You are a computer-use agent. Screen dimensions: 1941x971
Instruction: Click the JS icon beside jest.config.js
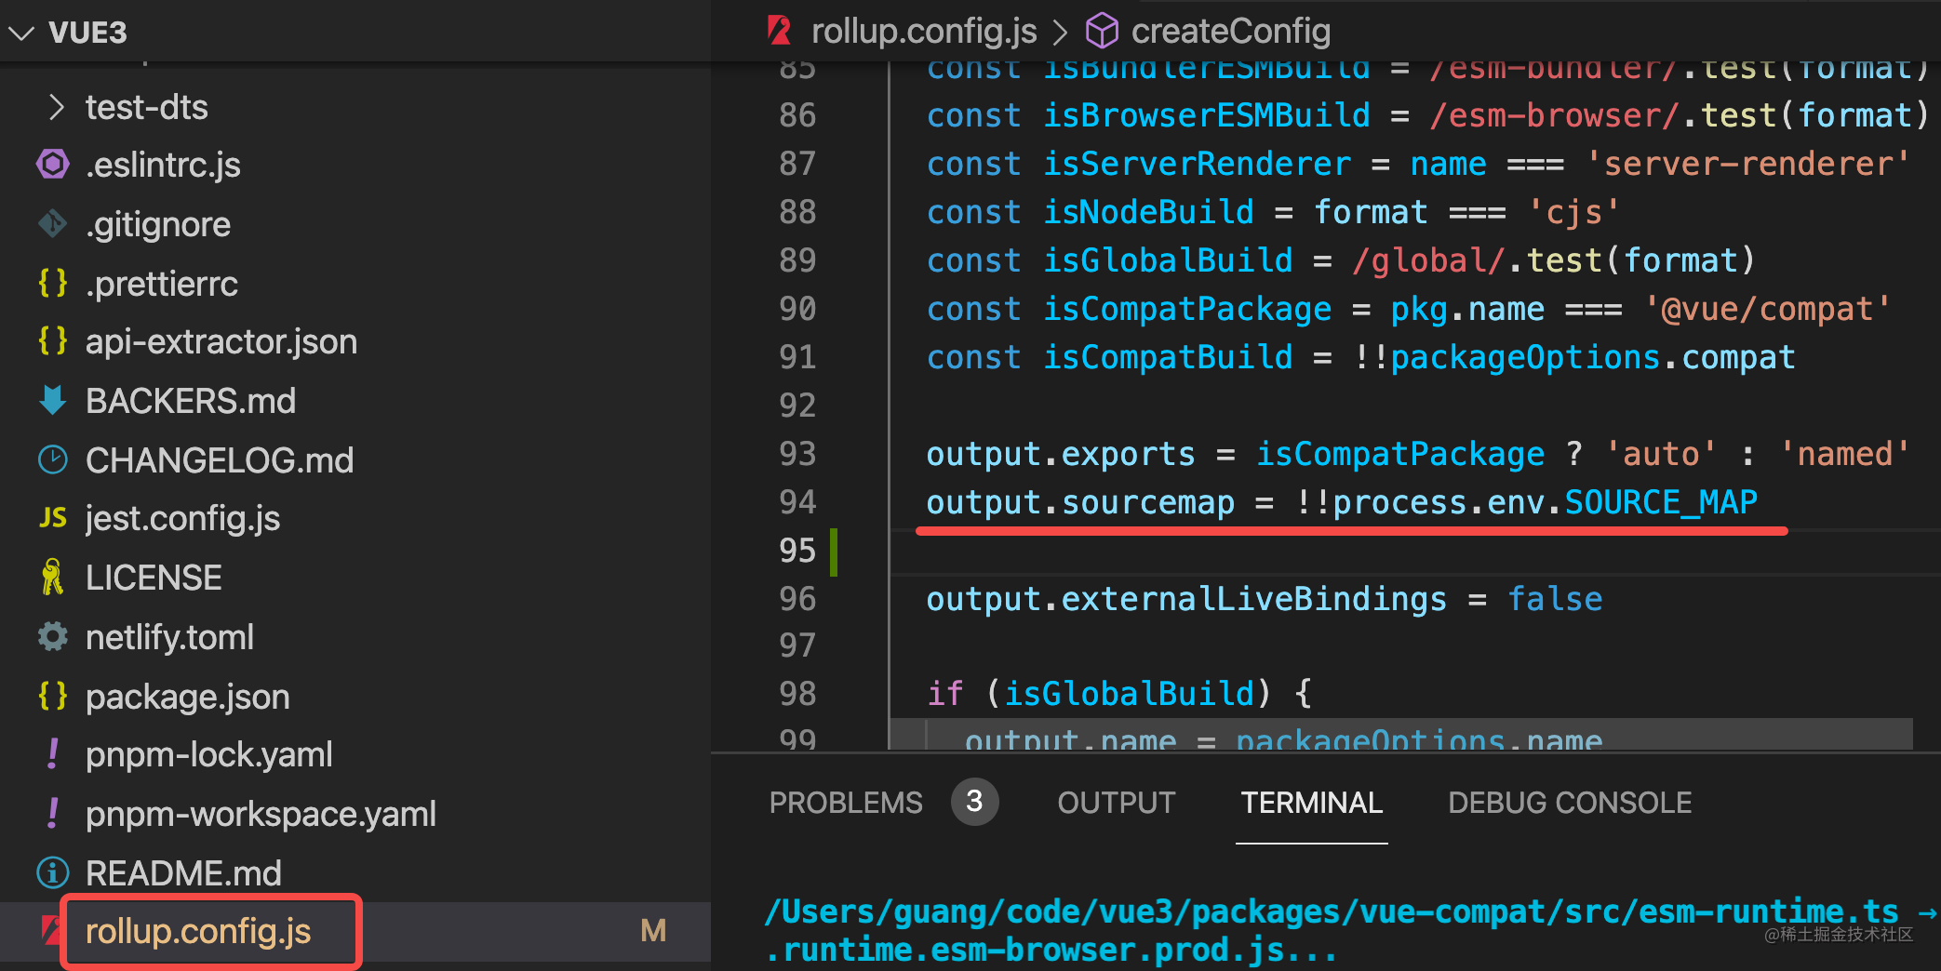pos(53,518)
